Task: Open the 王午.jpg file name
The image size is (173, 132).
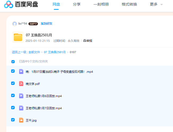Action: (x=31, y=120)
